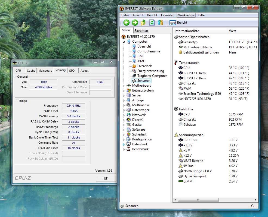268x217 pixels.
Task: Click the Geräte devices icon
Action: [129, 125]
